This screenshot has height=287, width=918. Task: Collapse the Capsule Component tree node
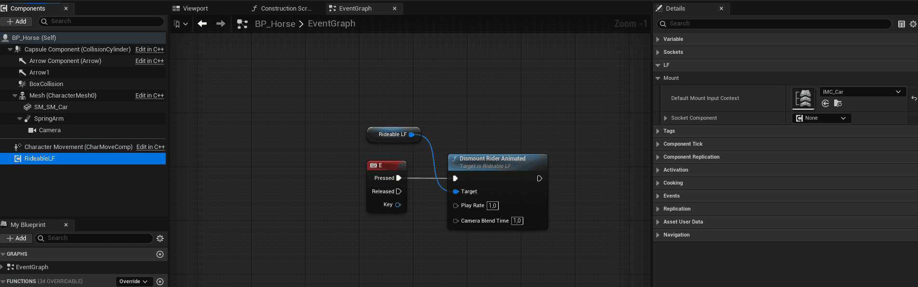(10, 50)
